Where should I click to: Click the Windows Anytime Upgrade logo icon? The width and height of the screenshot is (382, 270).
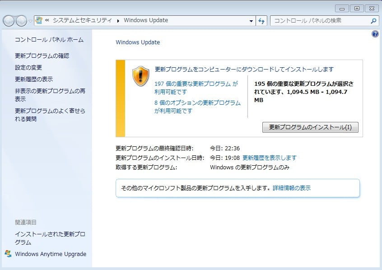coord(8,254)
